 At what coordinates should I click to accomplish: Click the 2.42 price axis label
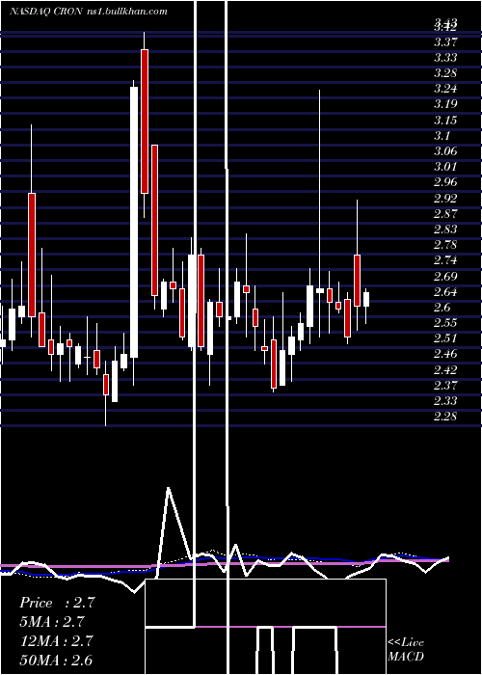445,369
